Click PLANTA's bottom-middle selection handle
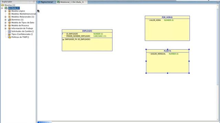Viewport: 220px width, 123px height. point(167,73)
